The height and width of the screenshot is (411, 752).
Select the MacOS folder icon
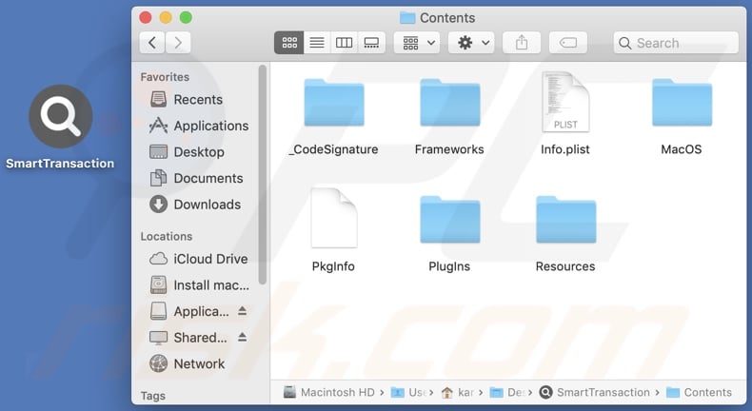pyautogui.click(x=682, y=102)
